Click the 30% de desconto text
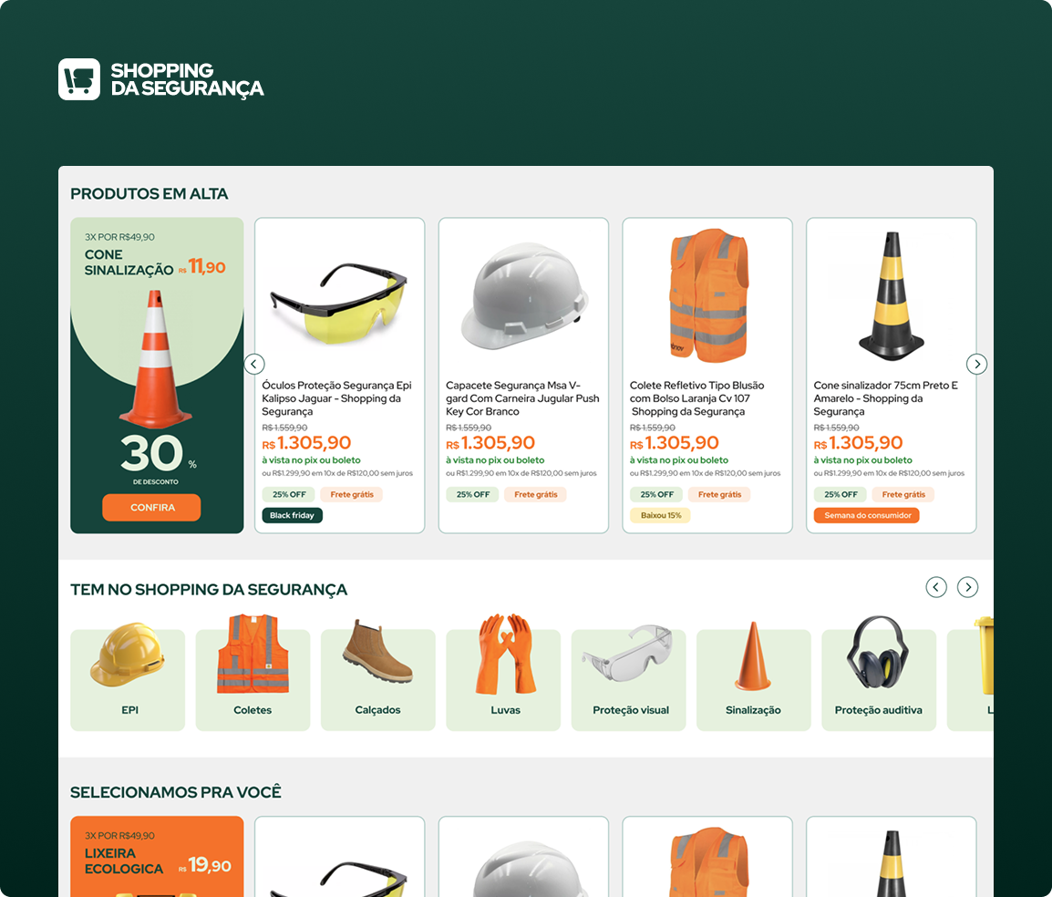 coord(156,459)
